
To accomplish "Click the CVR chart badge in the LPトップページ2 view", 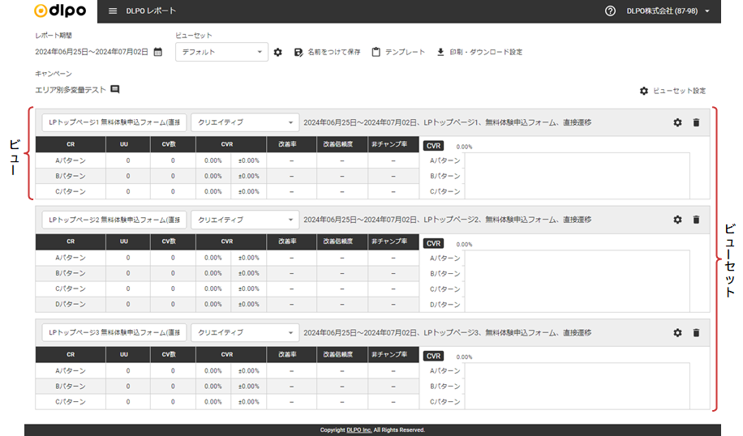I will click(x=433, y=243).
